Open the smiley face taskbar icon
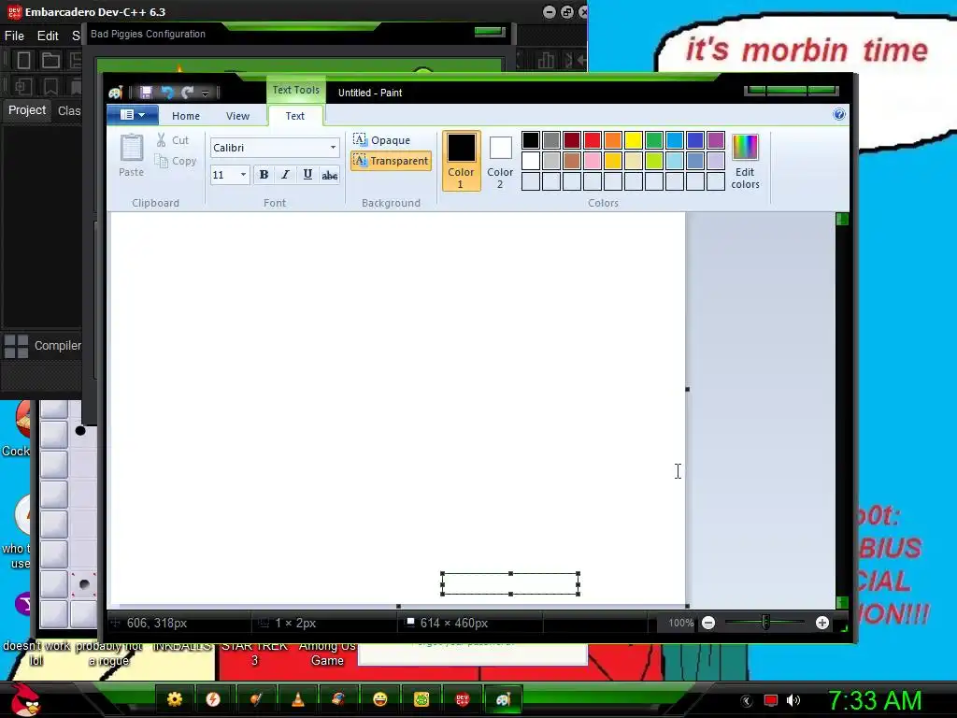This screenshot has width=957, height=718. pyautogui.click(x=379, y=699)
